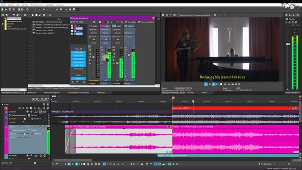Uncheck the first channel checkbox in the Mixing Console
Viewport: 302px width, 170px height.
click(72, 25)
